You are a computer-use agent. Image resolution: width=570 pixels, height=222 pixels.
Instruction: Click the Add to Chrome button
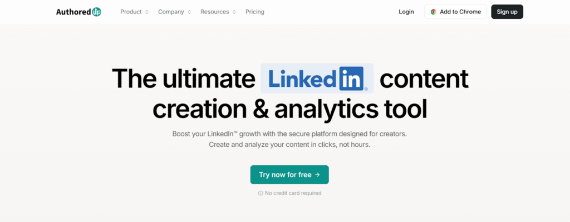(x=455, y=12)
